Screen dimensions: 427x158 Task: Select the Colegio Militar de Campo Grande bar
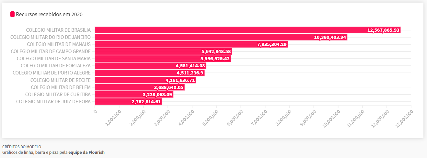click(146, 51)
